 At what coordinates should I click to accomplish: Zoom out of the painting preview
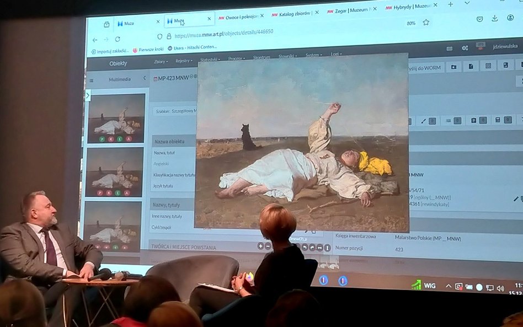coord(268,246)
